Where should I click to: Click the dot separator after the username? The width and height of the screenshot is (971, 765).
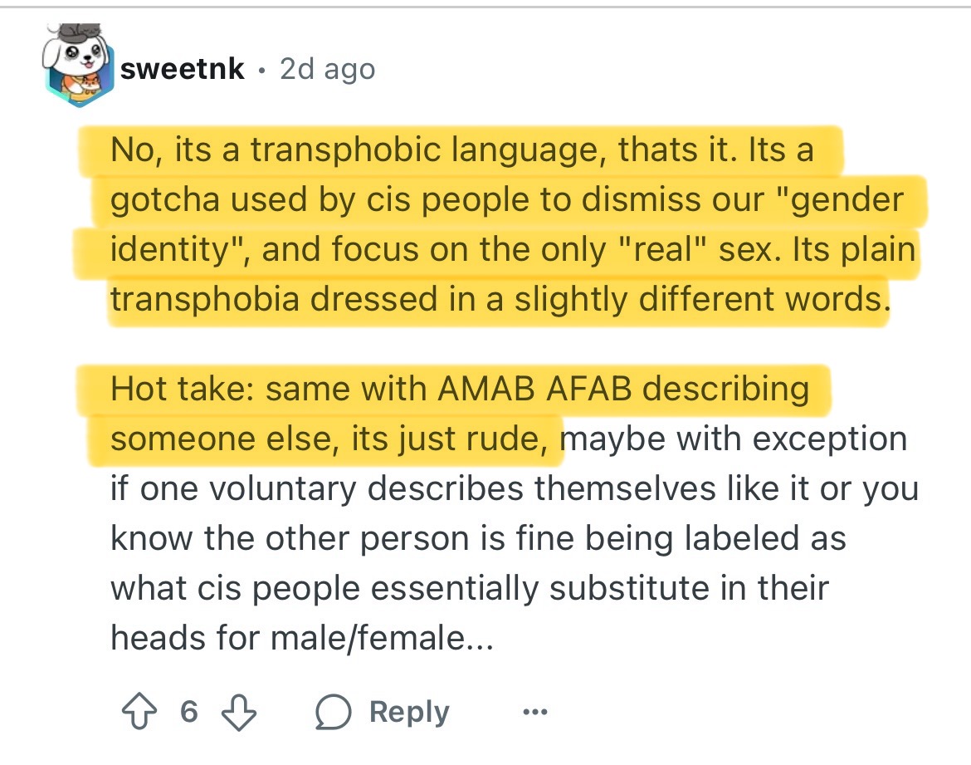[262, 70]
